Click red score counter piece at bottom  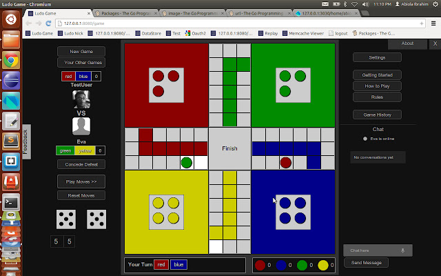click(x=260, y=265)
